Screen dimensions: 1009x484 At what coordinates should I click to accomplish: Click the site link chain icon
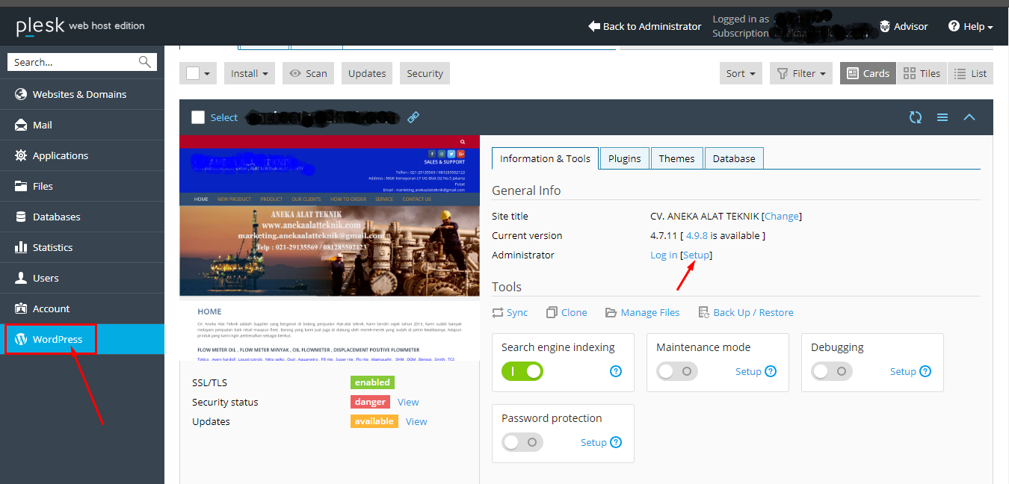[x=413, y=117]
